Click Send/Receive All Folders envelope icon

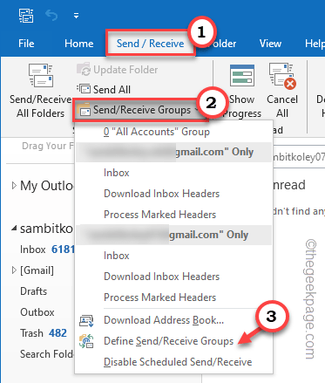(x=41, y=76)
